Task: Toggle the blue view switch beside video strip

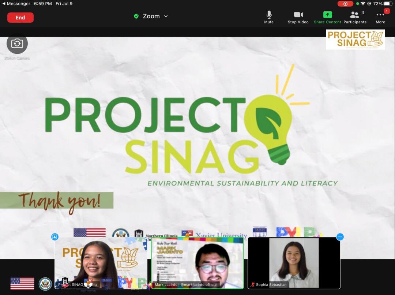Action: tap(54, 237)
